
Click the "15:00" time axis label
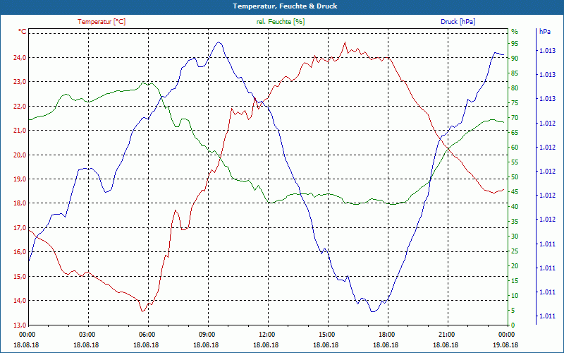(x=326, y=334)
